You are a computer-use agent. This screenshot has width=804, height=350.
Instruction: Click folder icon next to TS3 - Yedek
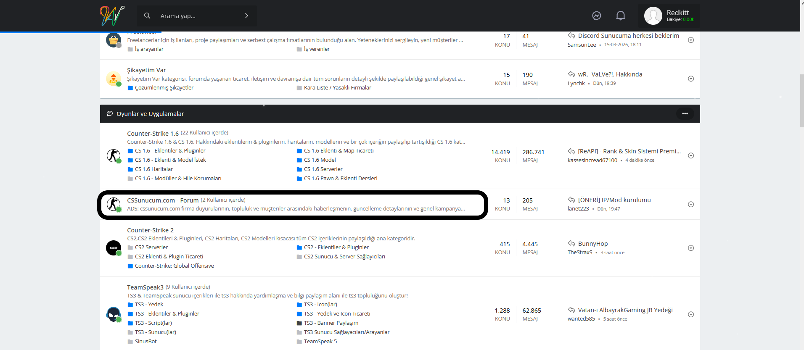[130, 305]
